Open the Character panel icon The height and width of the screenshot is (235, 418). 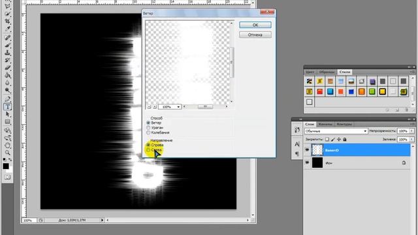297,144
